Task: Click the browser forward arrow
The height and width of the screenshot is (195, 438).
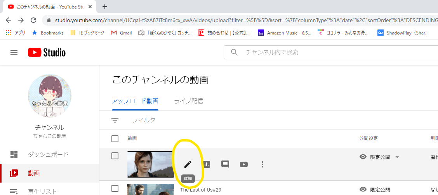Action: pyautogui.click(x=21, y=20)
